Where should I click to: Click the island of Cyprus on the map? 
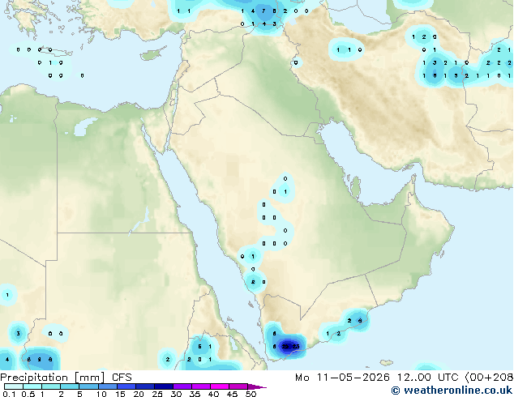point(153,55)
